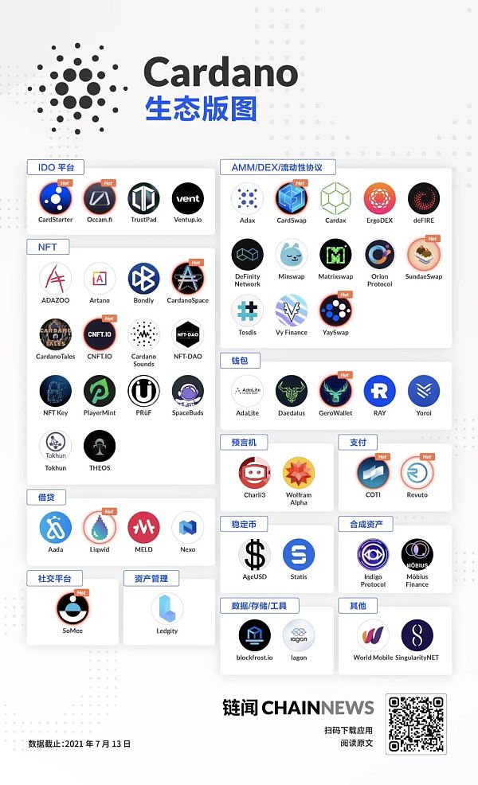Select the World Mobile icon
Screen dimensions: 478x785
coord(374,635)
